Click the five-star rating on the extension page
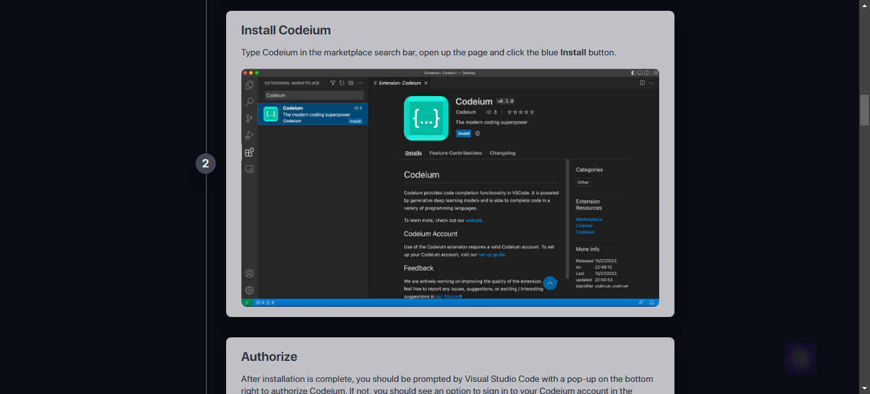 pos(521,112)
